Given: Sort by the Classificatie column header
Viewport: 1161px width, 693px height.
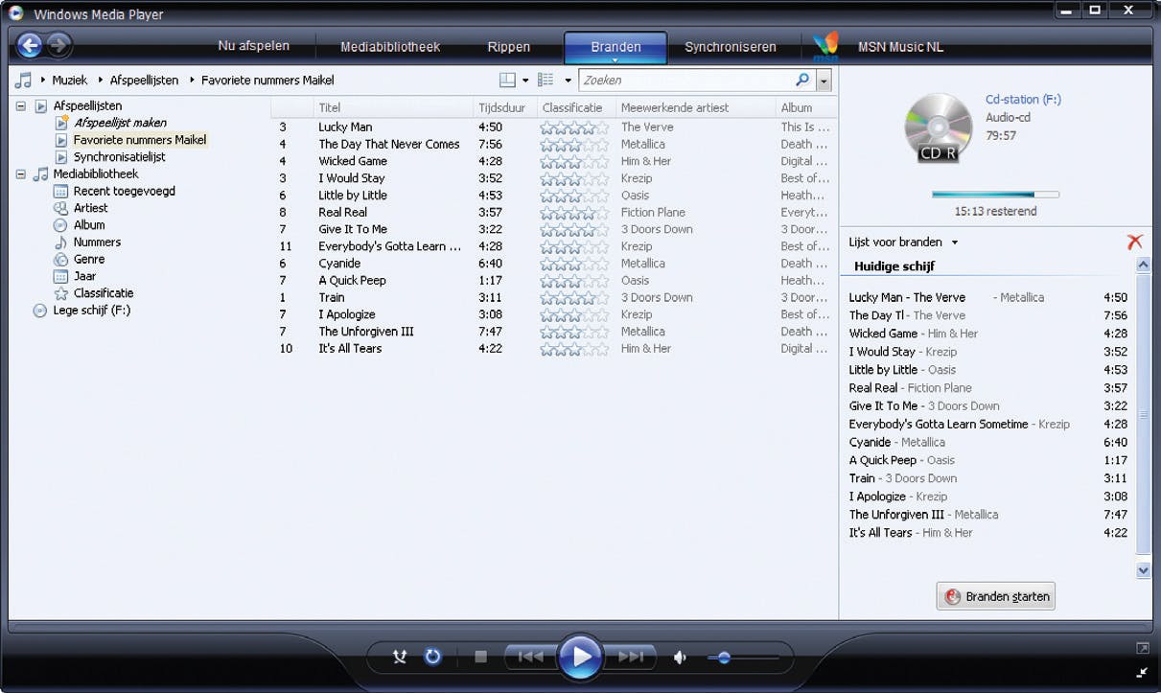Looking at the screenshot, I should click(x=575, y=107).
